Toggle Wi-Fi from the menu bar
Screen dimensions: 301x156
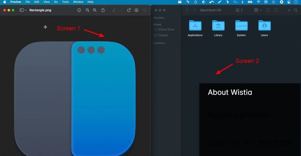(258, 2)
